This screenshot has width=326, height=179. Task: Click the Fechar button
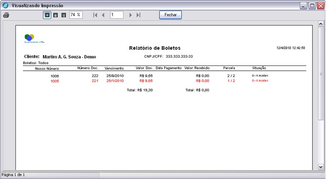[x=170, y=15]
